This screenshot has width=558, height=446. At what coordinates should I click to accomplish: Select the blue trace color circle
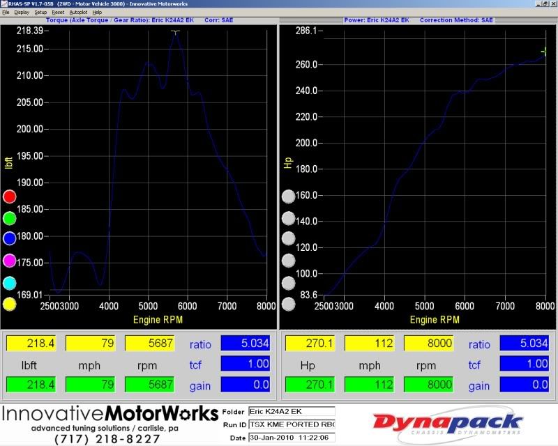pos(10,238)
